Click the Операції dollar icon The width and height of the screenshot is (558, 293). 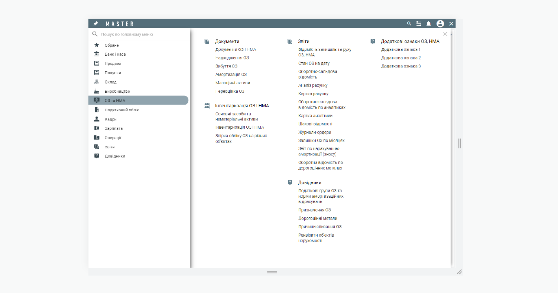[x=97, y=138]
